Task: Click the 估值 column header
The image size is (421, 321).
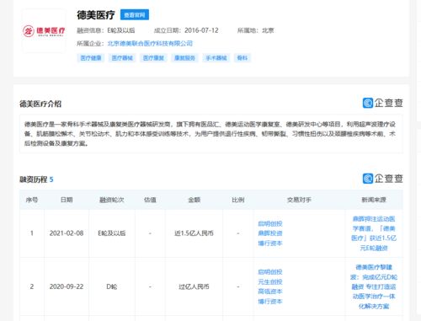Action: [x=150, y=200]
